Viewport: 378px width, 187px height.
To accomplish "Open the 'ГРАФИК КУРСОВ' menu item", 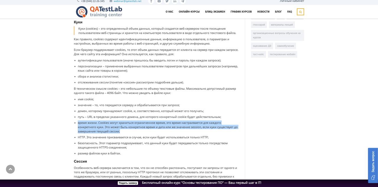I will pyautogui.click(x=241, y=12).
